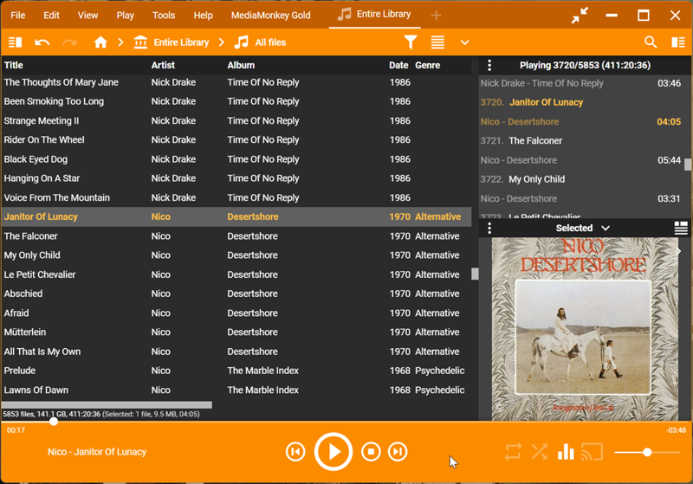
Task: Click the playback seek bar handle
Action: (x=54, y=422)
